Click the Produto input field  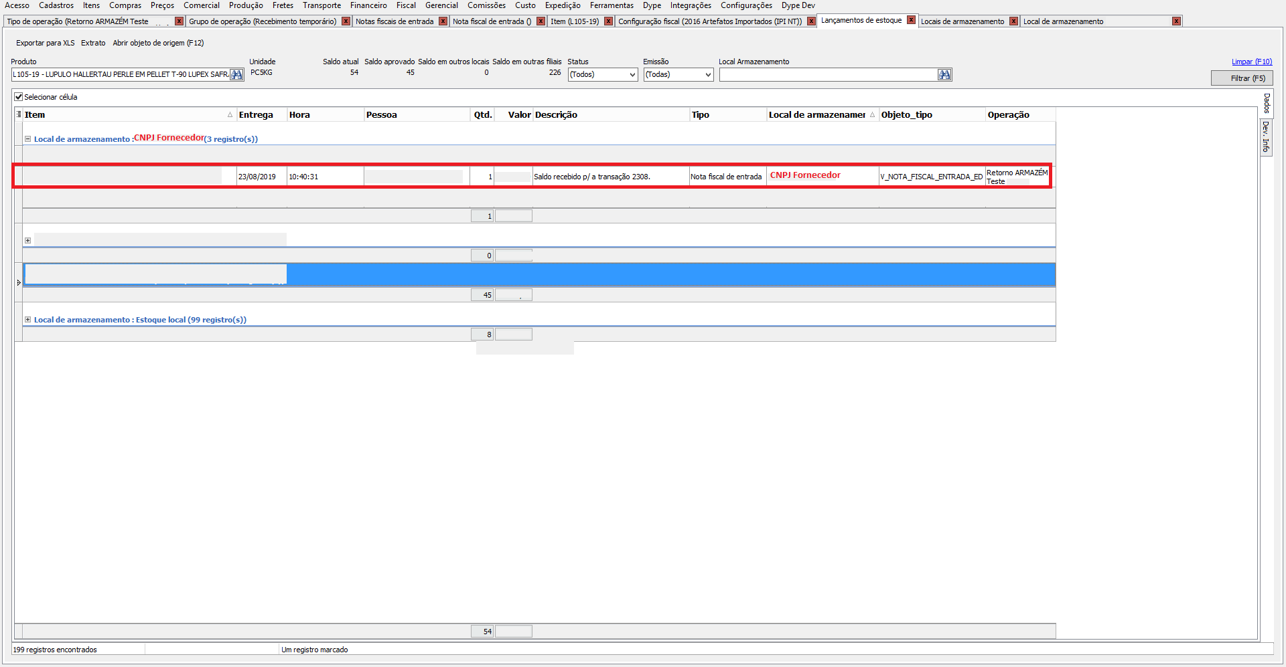click(121, 75)
